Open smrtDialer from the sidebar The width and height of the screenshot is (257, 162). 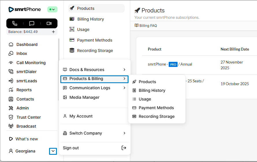(x=26, y=72)
